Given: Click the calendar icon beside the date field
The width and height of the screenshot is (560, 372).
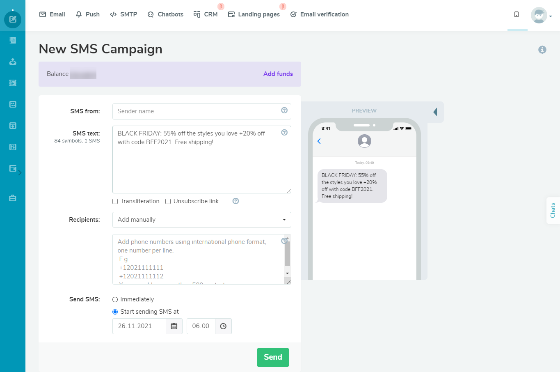Looking at the screenshot, I should tap(174, 326).
